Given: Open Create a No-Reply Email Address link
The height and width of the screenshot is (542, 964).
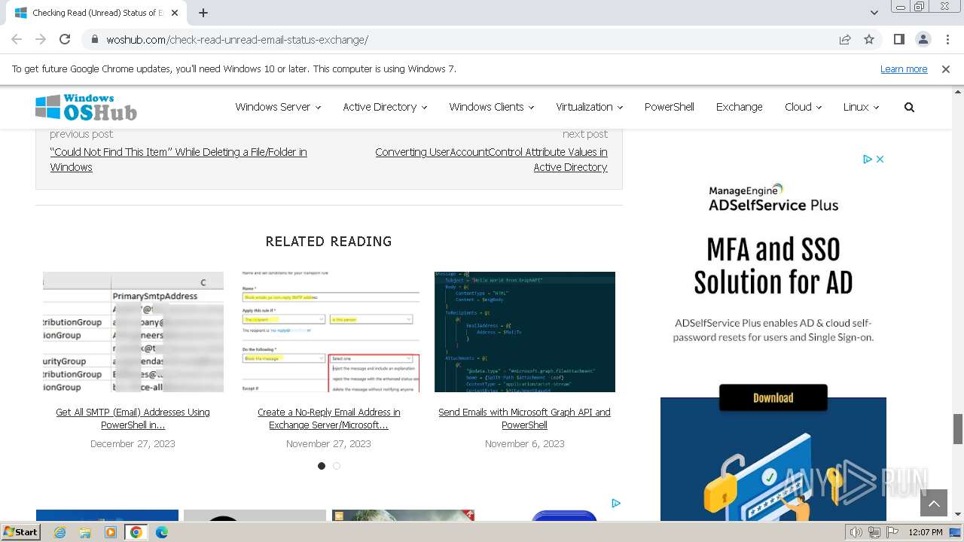Looking at the screenshot, I should pyautogui.click(x=329, y=419).
